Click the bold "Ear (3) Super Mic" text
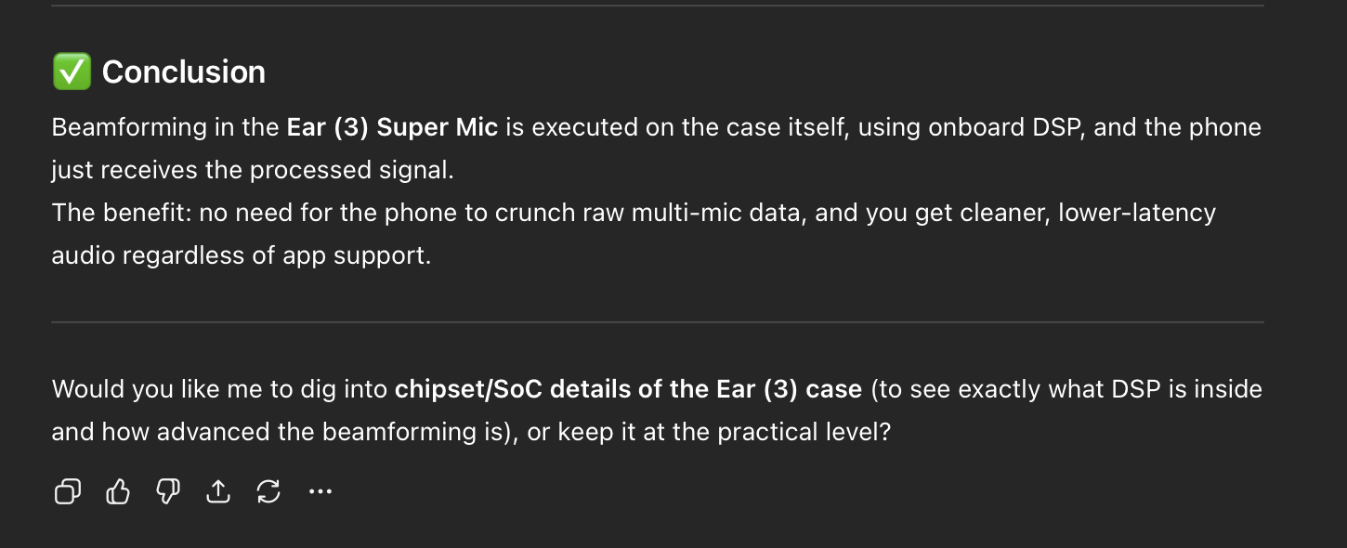Viewport: 1347px width, 548px height. (392, 127)
